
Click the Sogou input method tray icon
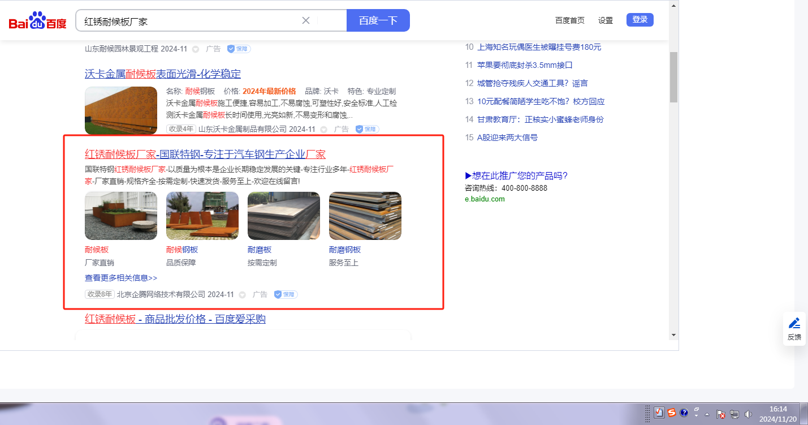tap(672, 413)
